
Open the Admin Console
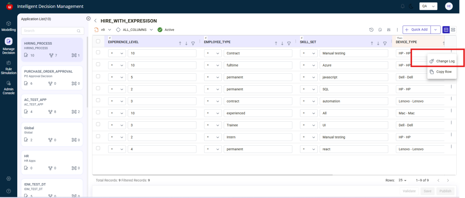coord(9,87)
